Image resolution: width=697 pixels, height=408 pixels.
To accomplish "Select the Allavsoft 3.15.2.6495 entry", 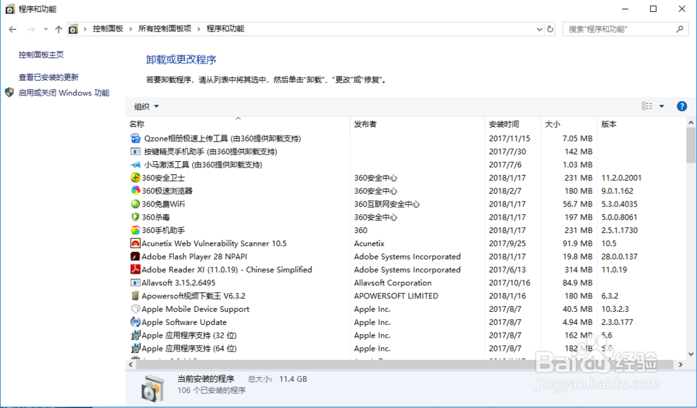I will coord(406,282).
